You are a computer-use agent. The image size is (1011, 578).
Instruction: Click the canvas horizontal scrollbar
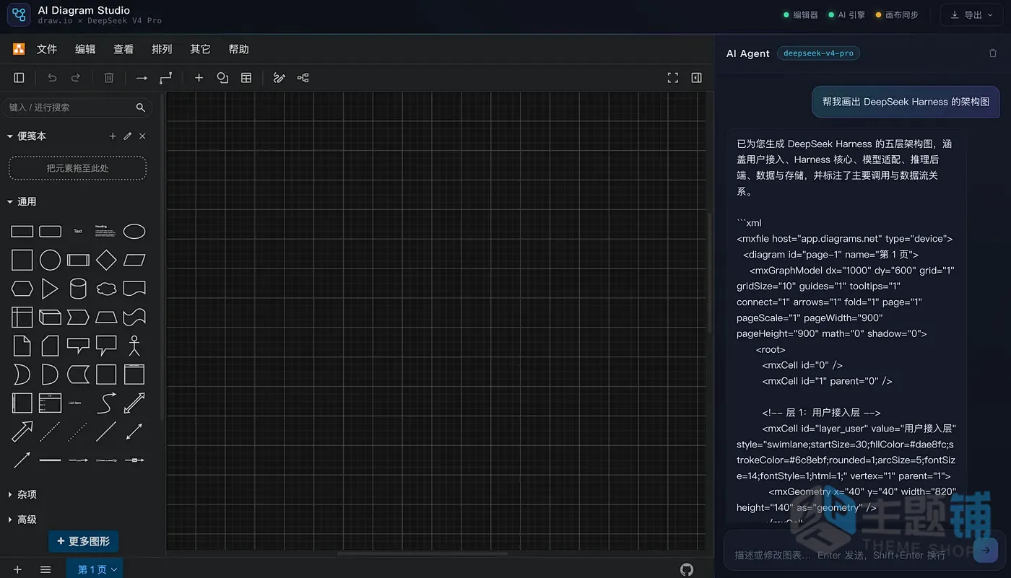tap(422, 553)
